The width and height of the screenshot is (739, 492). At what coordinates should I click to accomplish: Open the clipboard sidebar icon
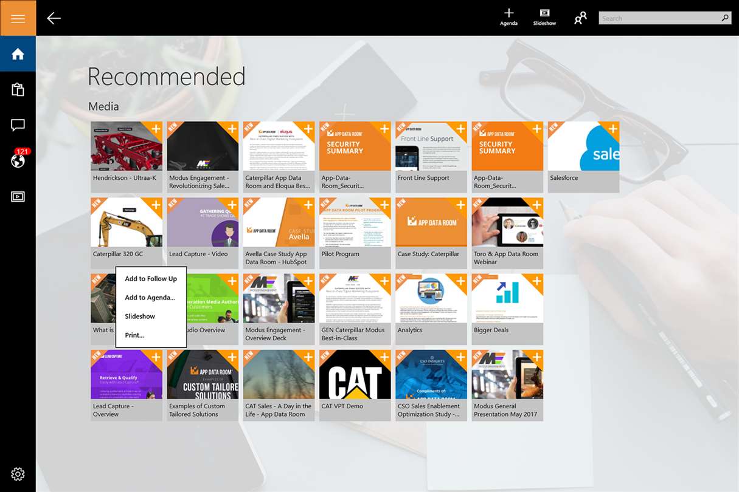coord(18,90)
